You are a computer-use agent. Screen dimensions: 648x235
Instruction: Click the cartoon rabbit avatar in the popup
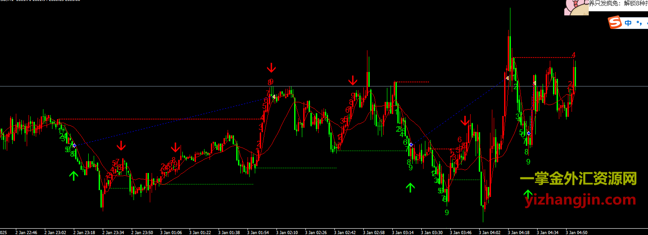(576, 7)
